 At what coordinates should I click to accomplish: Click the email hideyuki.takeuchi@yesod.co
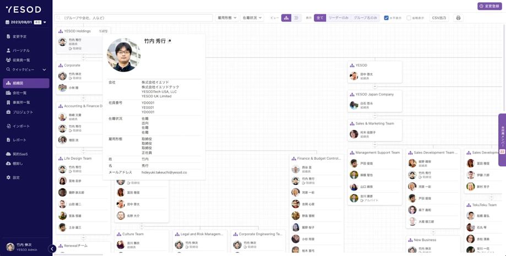[x=164, y=173]
